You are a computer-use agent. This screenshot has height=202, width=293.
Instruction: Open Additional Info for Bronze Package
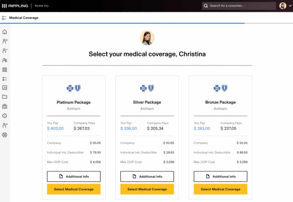click(x=221, y=176)
